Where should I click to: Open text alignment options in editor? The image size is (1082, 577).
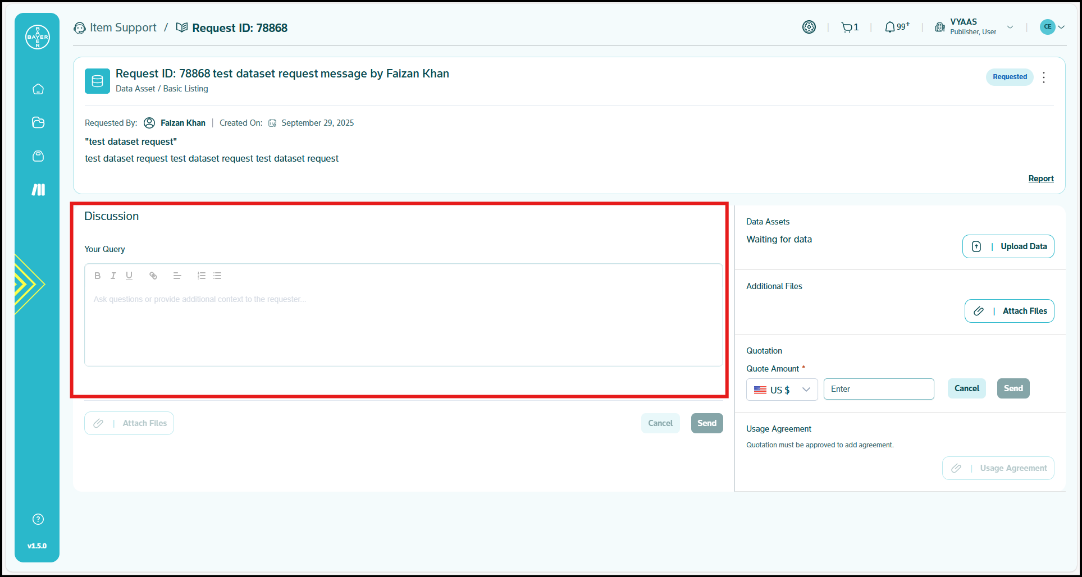[177, 276]
